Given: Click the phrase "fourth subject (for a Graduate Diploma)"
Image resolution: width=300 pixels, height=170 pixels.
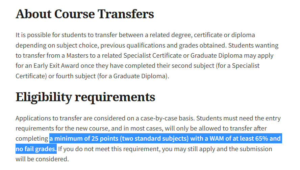Looking at the screenshot, I should tap(112, 76).
